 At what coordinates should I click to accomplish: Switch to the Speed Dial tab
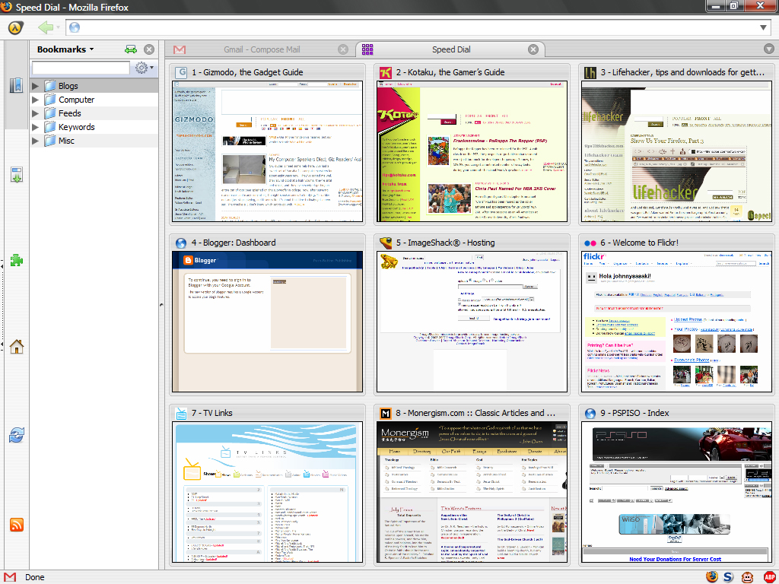point(450,49)
